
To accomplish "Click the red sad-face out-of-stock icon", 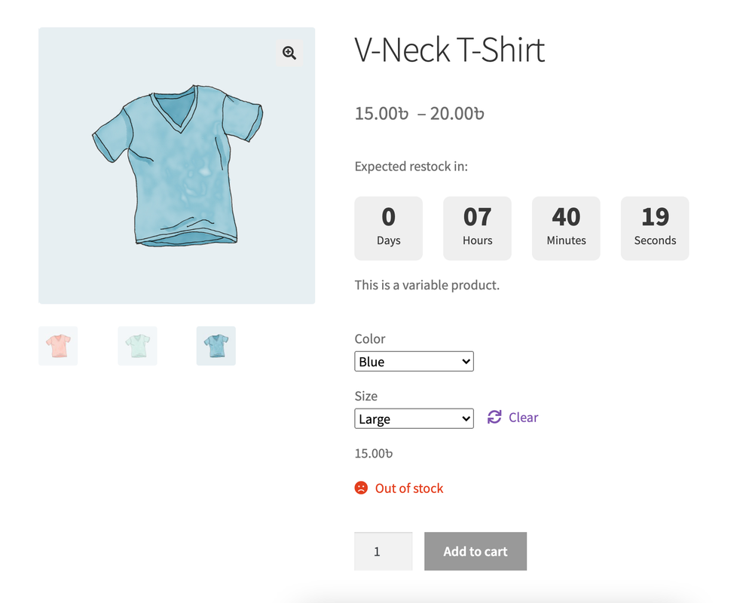I will coord(362,488).
